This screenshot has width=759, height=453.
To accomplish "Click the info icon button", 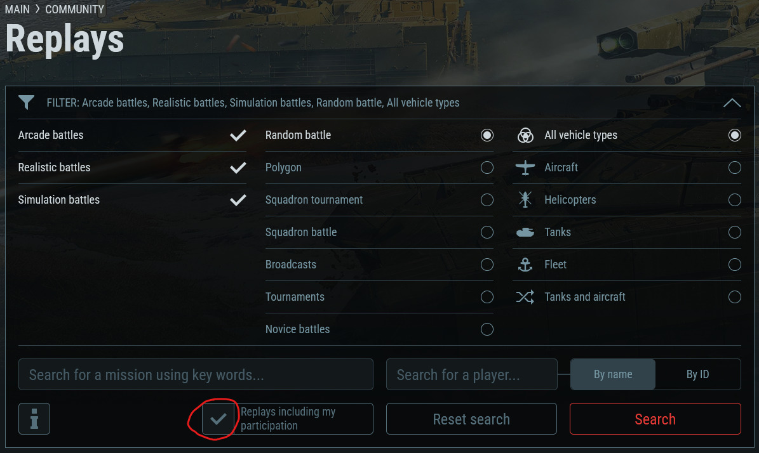I will click(34, 419).
